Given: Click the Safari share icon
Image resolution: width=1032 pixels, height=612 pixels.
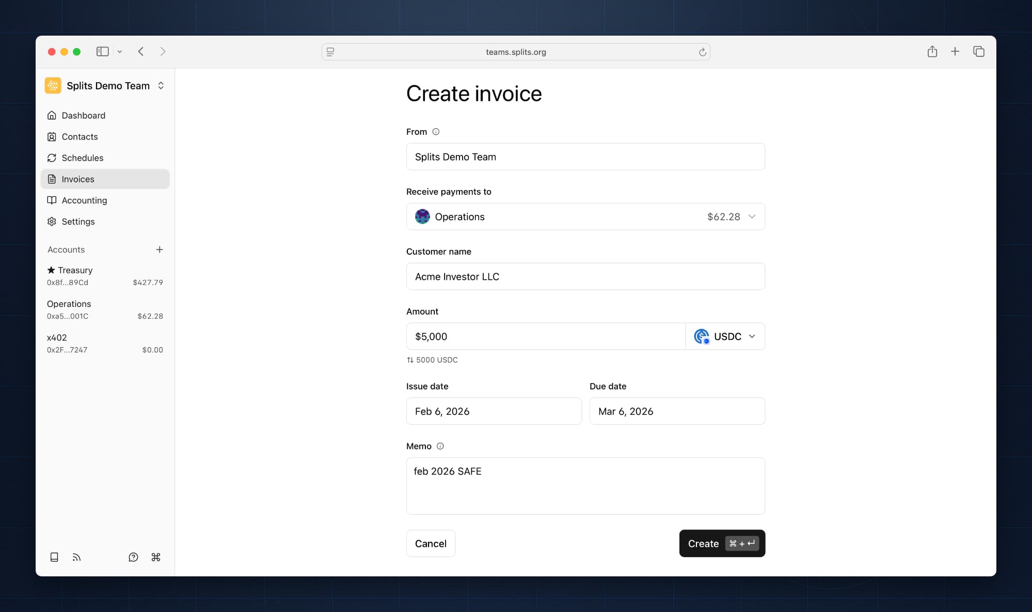Looking at the screenshot, I should (x=932, y=52).
